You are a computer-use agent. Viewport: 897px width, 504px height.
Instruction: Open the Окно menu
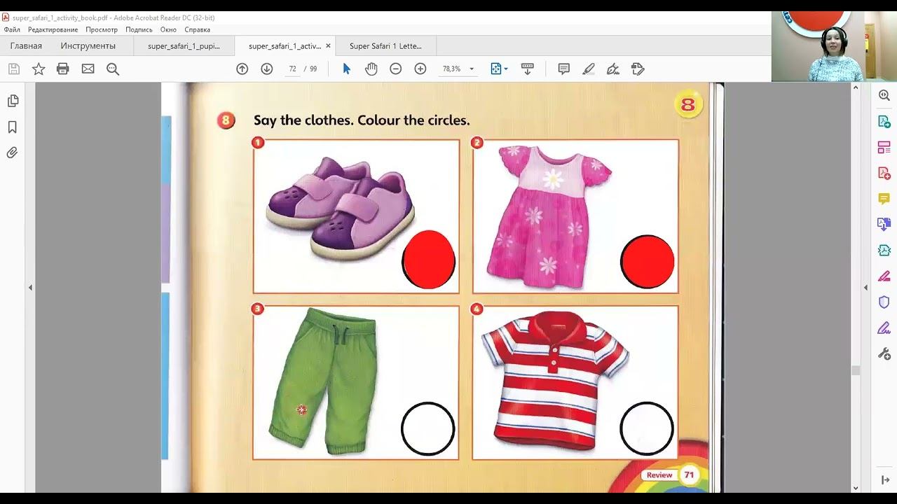point(168,29)
